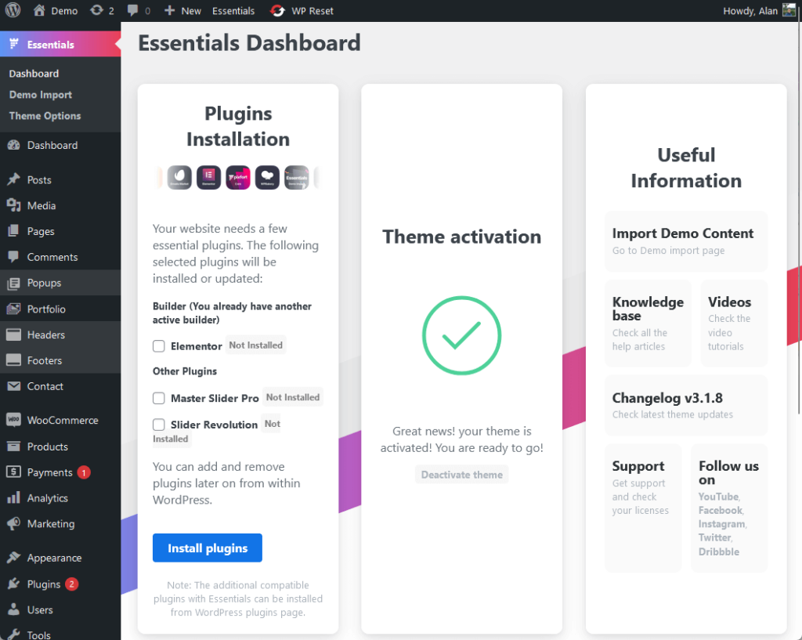Tick the Master Slider Pro checkbox
The height and width of the screenshot is (640, 802).
158,398
